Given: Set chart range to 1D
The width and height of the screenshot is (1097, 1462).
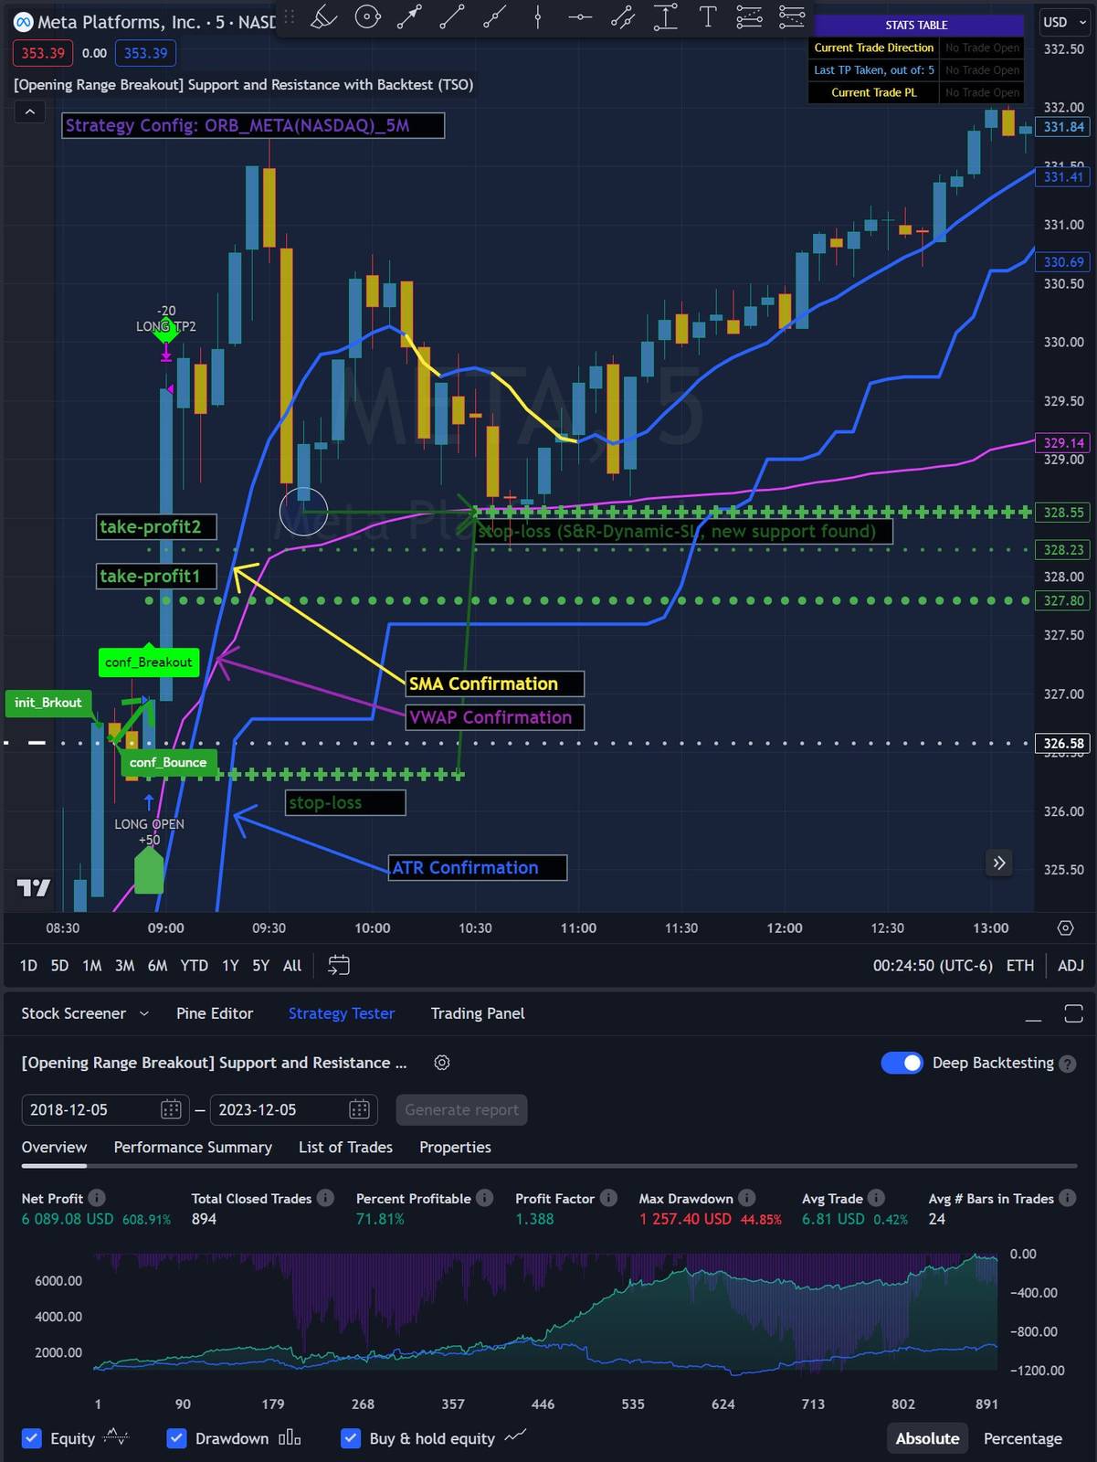Looking at the screenshot, I should [x=28, y=965].
